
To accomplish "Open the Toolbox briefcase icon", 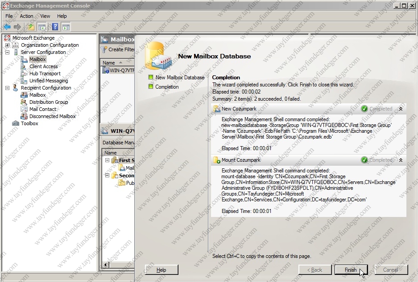I will pyautogui.click(x=16, y=123).
